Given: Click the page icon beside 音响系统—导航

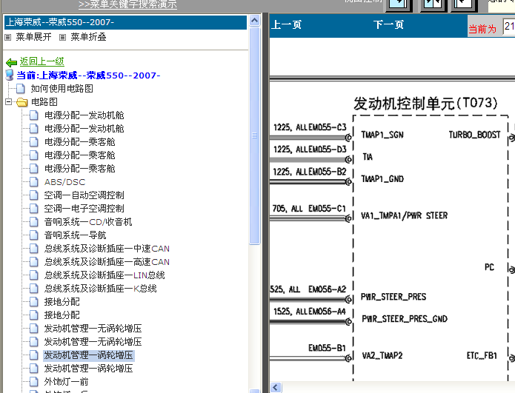Looking at the screenshot, I should [x=34, y=235].
